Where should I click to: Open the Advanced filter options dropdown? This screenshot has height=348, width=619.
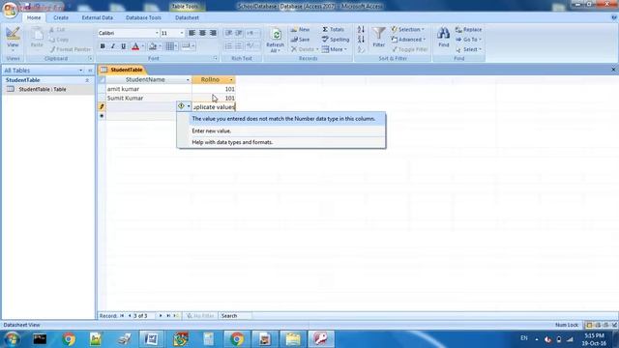tap(408, 40)
